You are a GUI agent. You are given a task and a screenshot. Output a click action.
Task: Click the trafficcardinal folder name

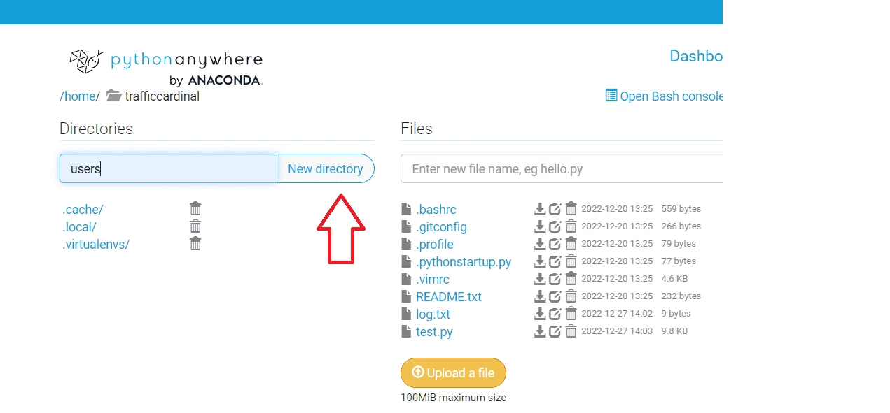(162, 96)
